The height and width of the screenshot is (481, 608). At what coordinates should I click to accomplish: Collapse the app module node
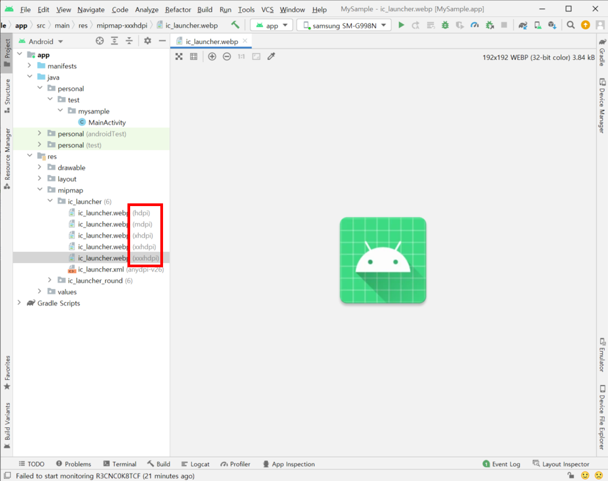pos(19,54)
